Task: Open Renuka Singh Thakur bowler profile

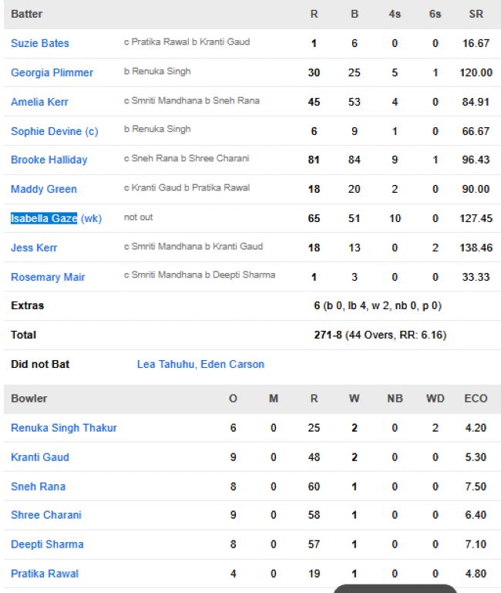Action: pos(63,428)
